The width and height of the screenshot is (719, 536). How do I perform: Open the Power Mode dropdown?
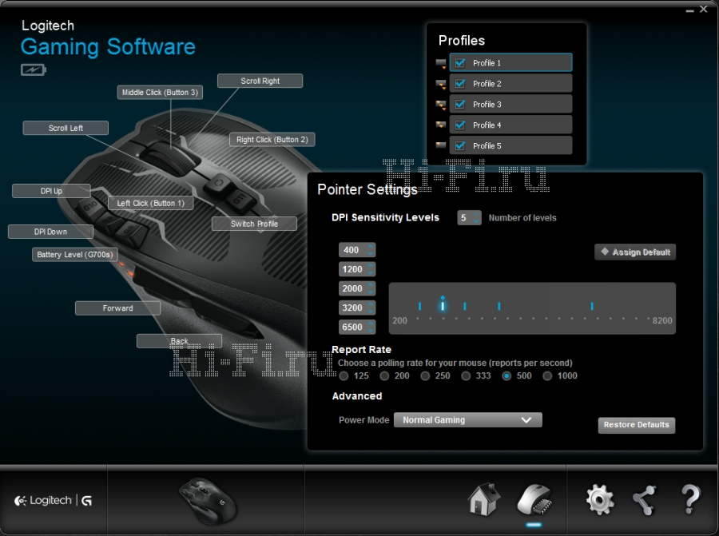tap(467, 420)
